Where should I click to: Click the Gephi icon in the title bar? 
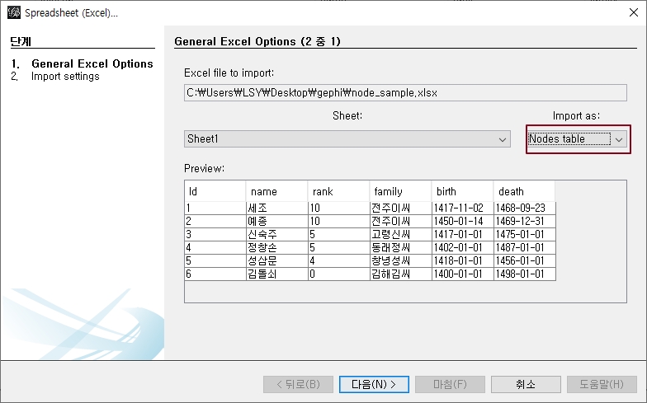click(x=13, y=12)
